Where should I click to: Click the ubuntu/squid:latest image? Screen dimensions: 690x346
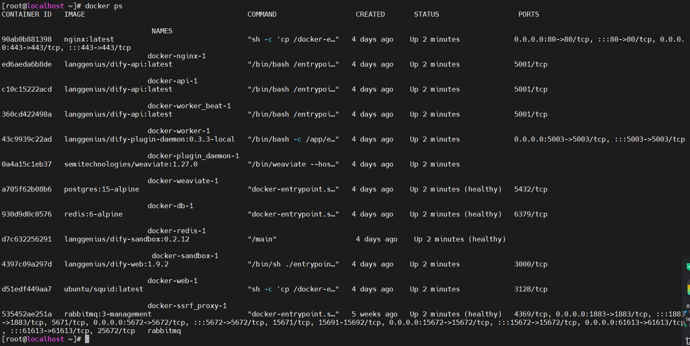[104, 289]
